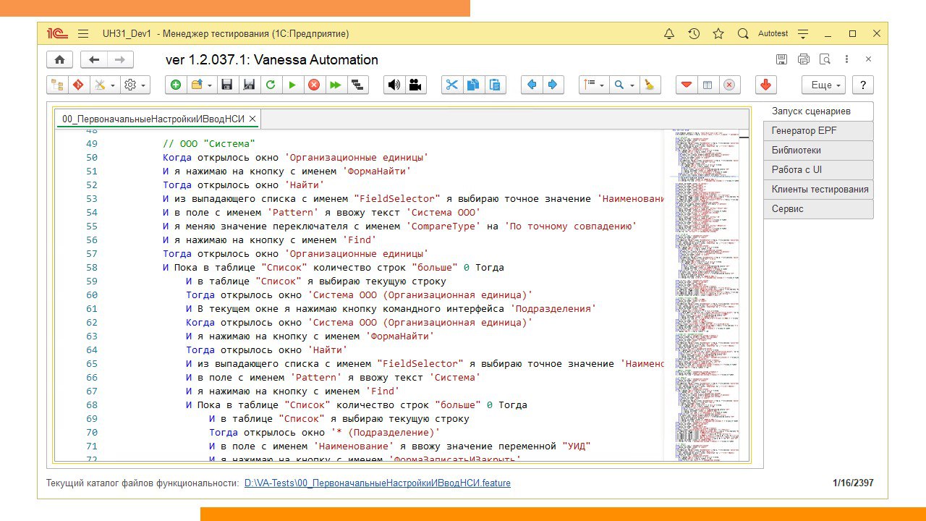Screen dimensions: 926x521
Task: Click 'ФормаНайти' text on line 51
Action: pos(376,171)
